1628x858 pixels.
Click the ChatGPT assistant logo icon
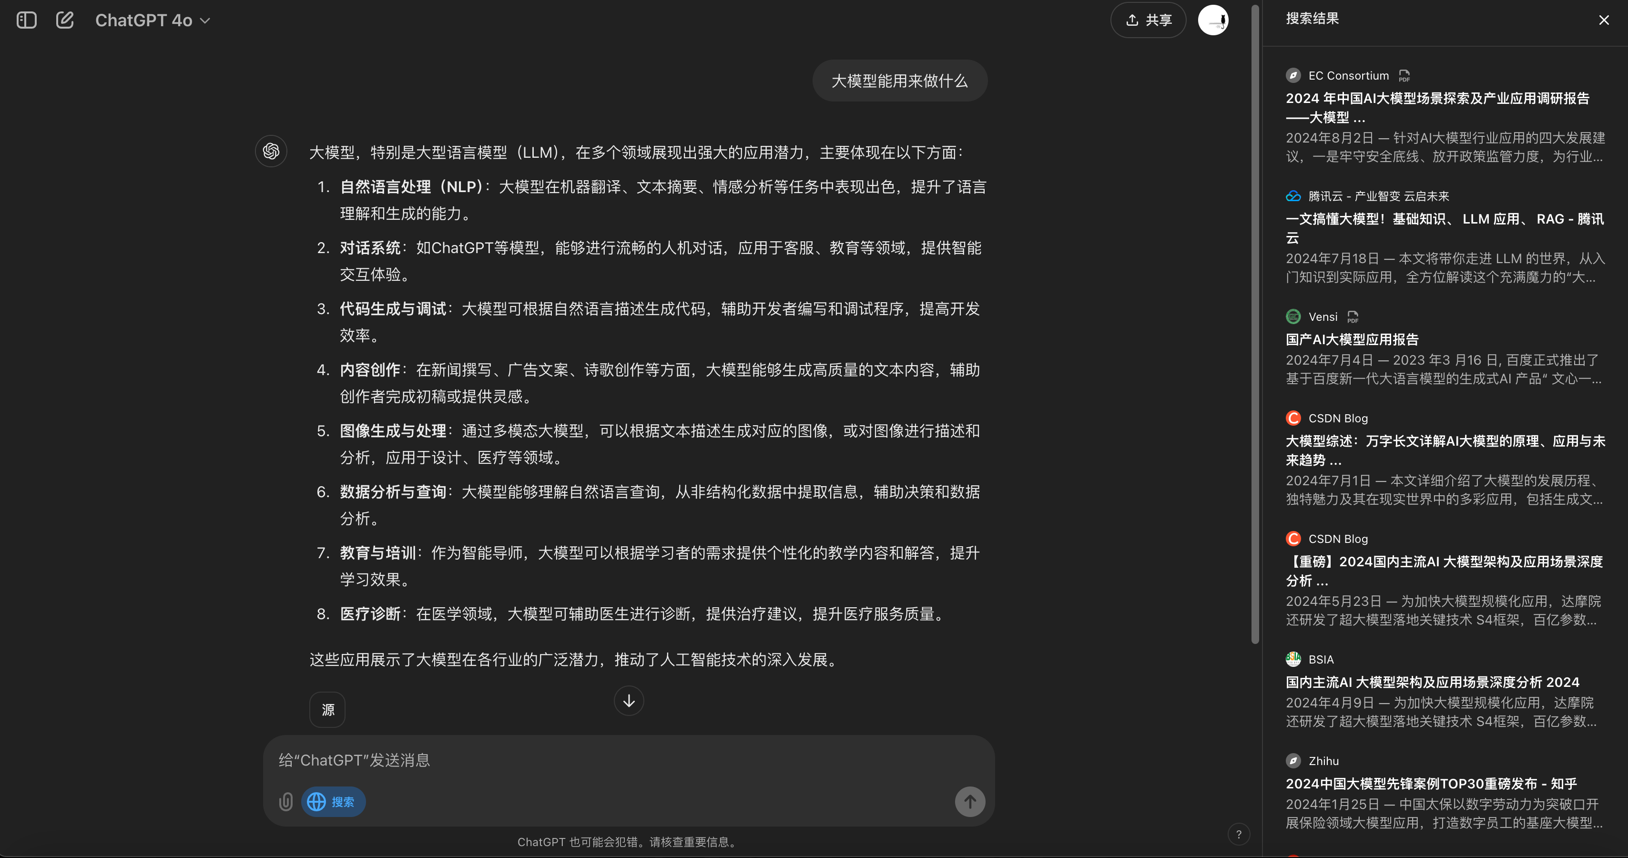271,151
